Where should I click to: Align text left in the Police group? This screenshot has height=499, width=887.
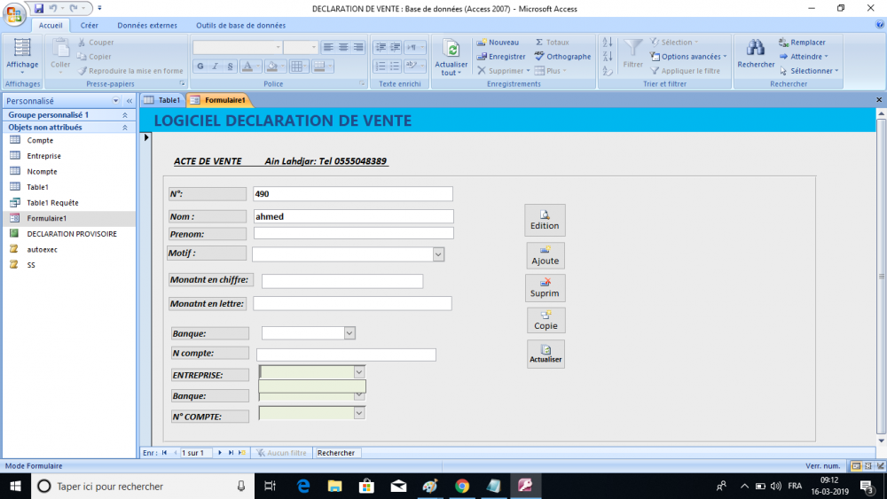328,48
